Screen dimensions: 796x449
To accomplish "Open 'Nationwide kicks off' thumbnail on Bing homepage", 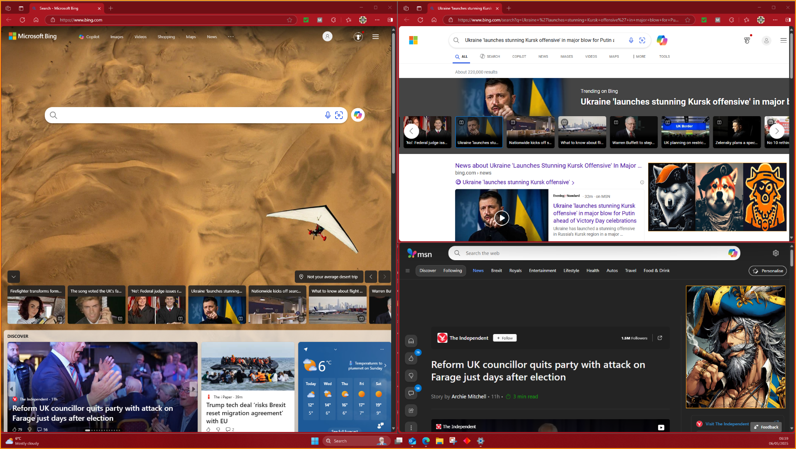I will (x=277, y=305).
